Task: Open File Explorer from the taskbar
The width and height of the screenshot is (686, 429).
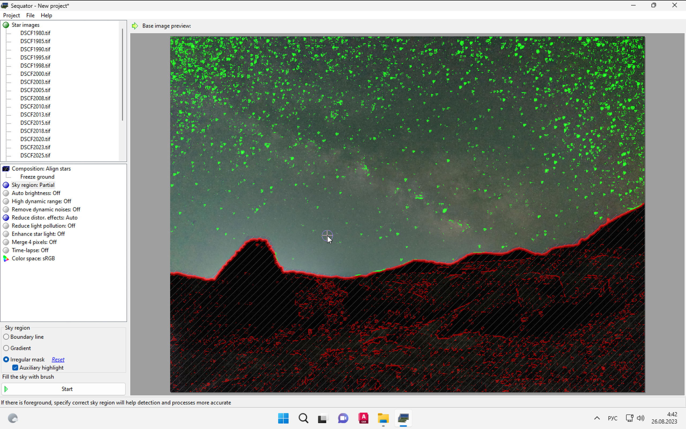Action: [383, 418]
